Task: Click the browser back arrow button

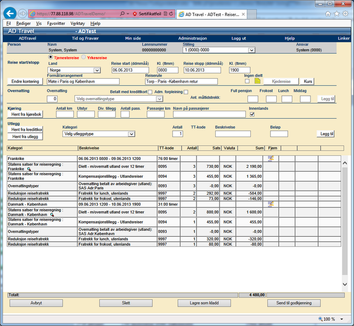Action: pyautogui.click(x=10, y=13)
